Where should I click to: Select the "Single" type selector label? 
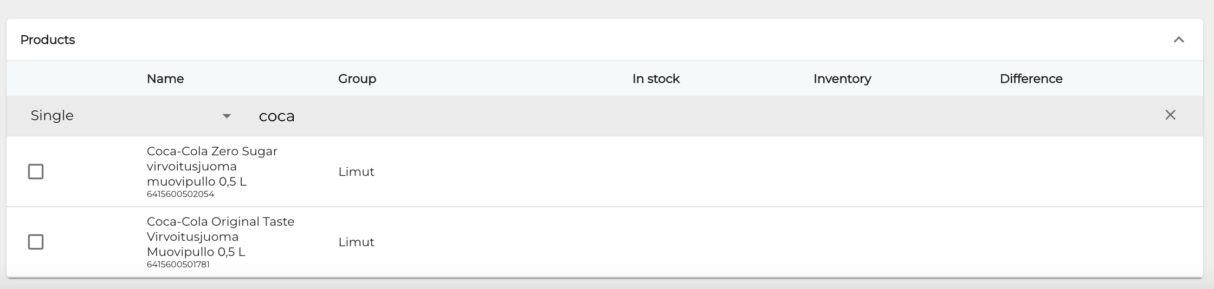click(52, 116)
